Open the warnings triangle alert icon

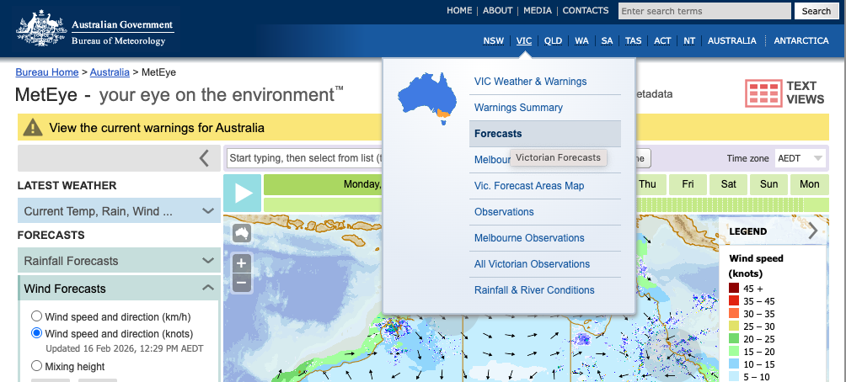coord(33,128)
